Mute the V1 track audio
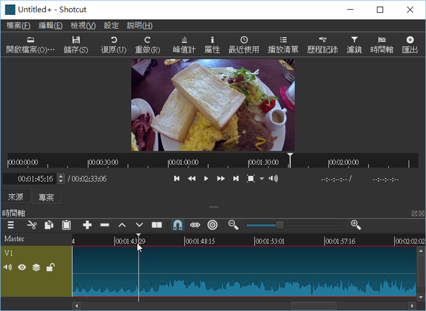The image size is (426, 311). [8, 267]
